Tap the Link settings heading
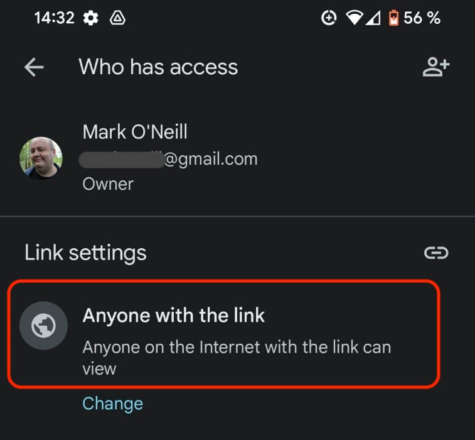Viewport: 475px width, 440px height. (85, 253)
